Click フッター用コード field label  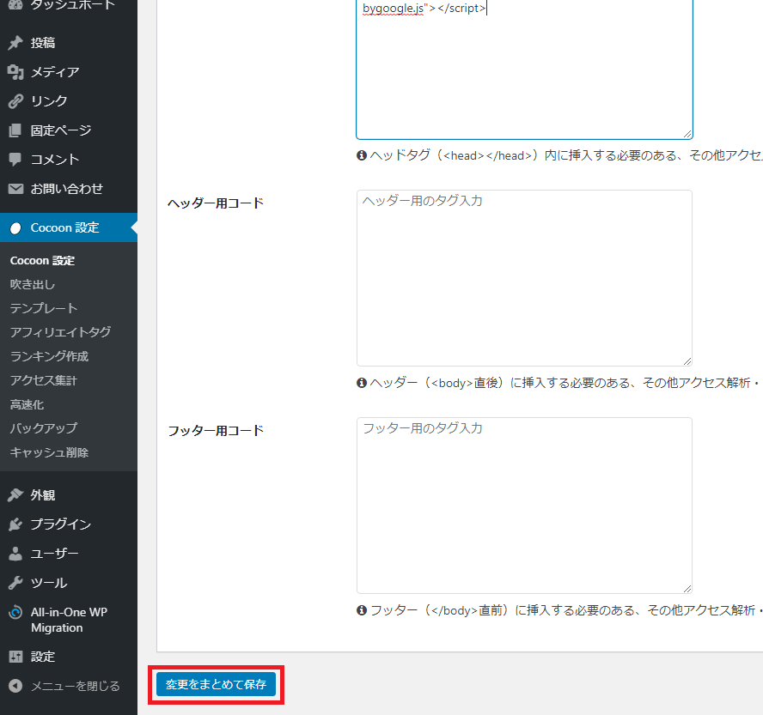coord(216,431)
